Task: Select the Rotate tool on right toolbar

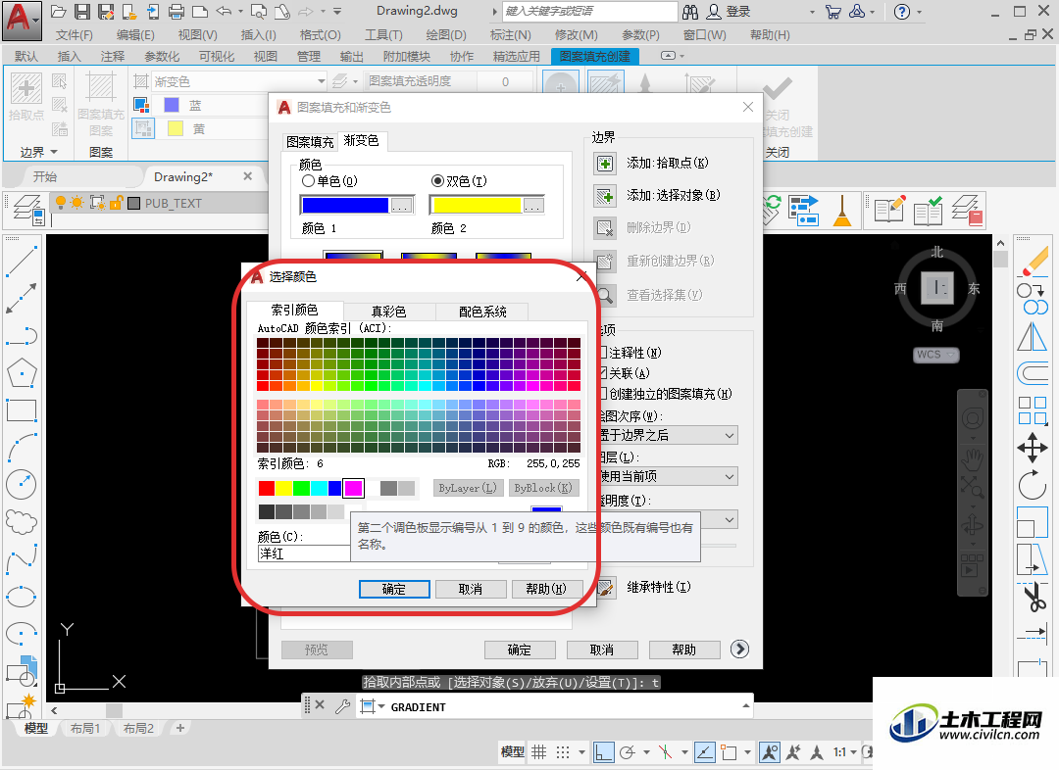Action: click(x=1033, y=484)
